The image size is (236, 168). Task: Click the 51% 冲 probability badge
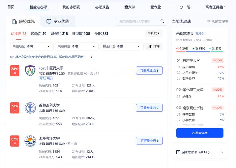[15, 108]
